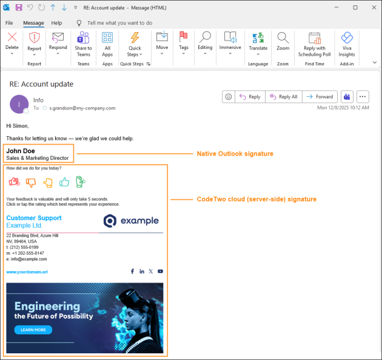Image resolution: width=382 pixels, height=360 pixels.
Task: Click the smiley reaction button
Action: point(229,97)
